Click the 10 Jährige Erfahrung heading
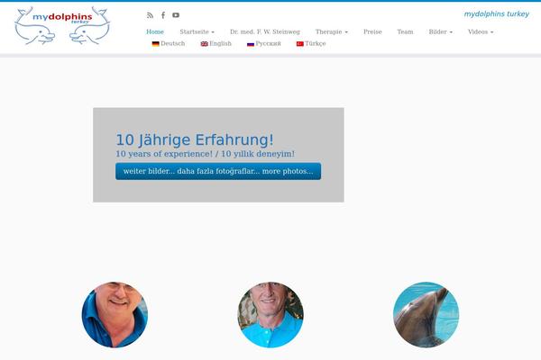541x360 pixels. pyautogui.click(x=195, y=139)
